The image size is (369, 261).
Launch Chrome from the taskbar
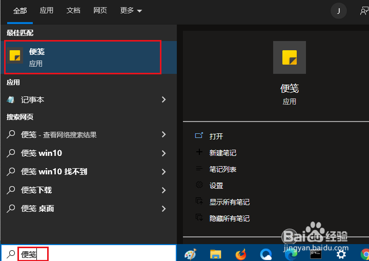pos(365,255)
